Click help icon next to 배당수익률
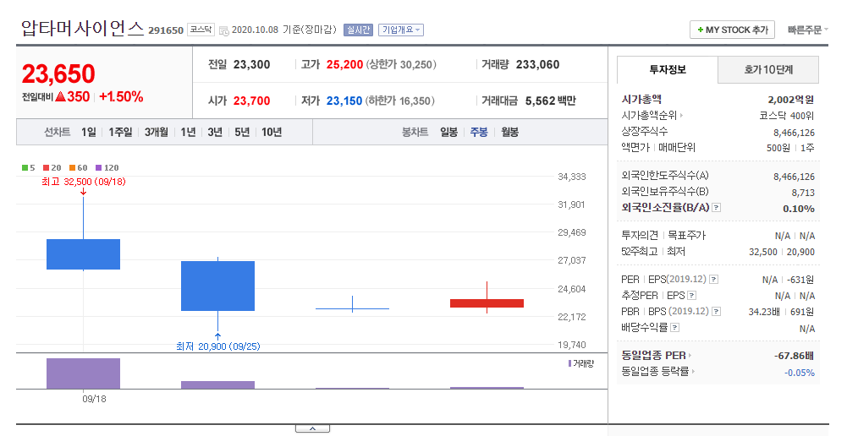Screen dimensions: 847x436 pos(674,328)
